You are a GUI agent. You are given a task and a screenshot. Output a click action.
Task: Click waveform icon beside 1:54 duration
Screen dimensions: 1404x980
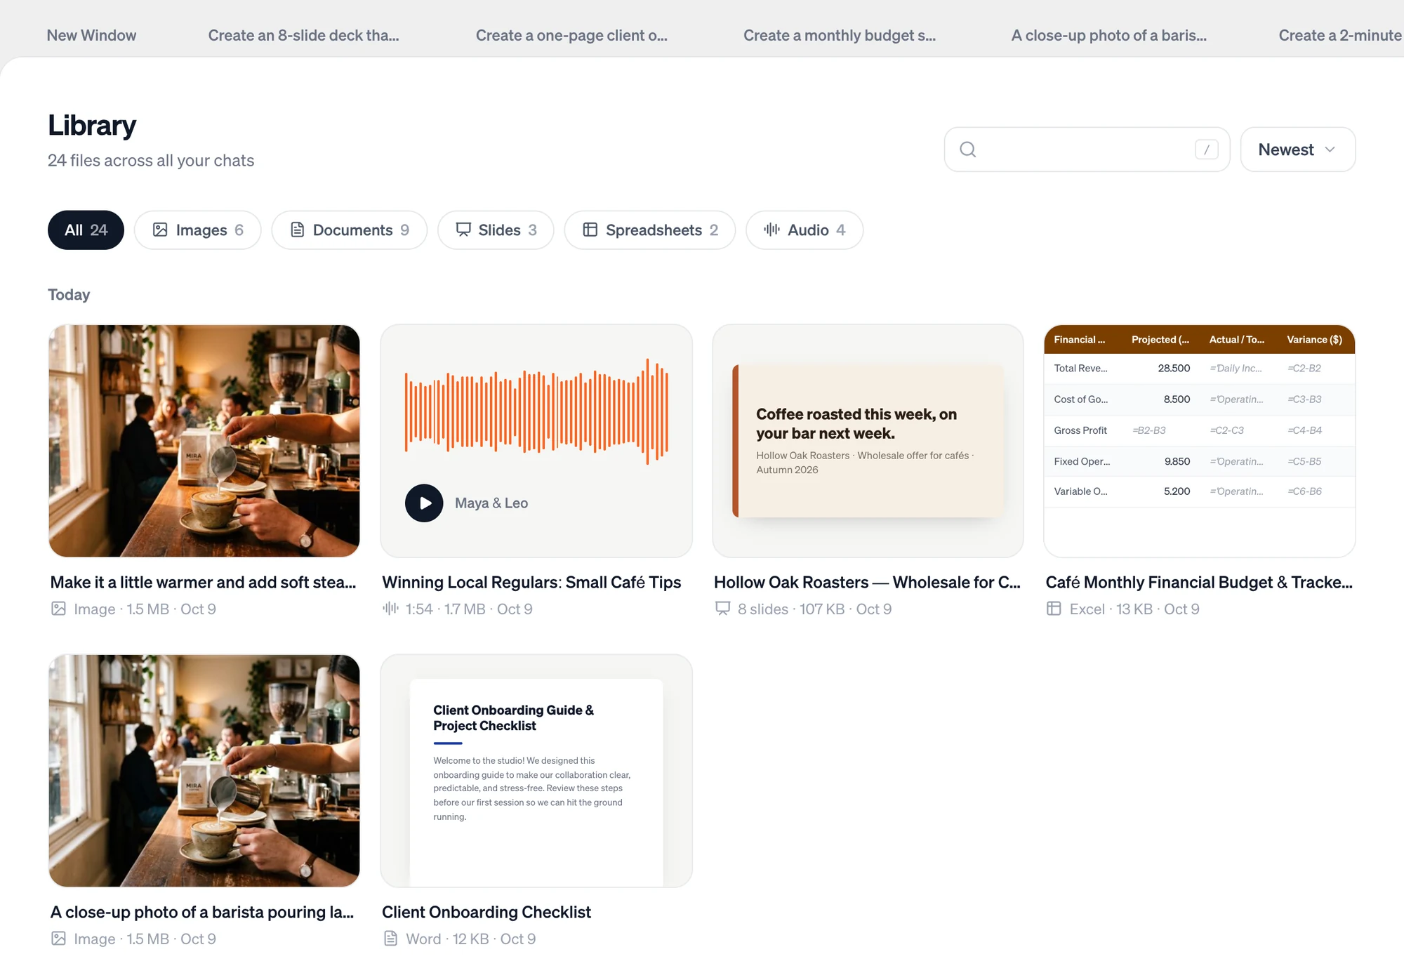(x=390, y=609)
